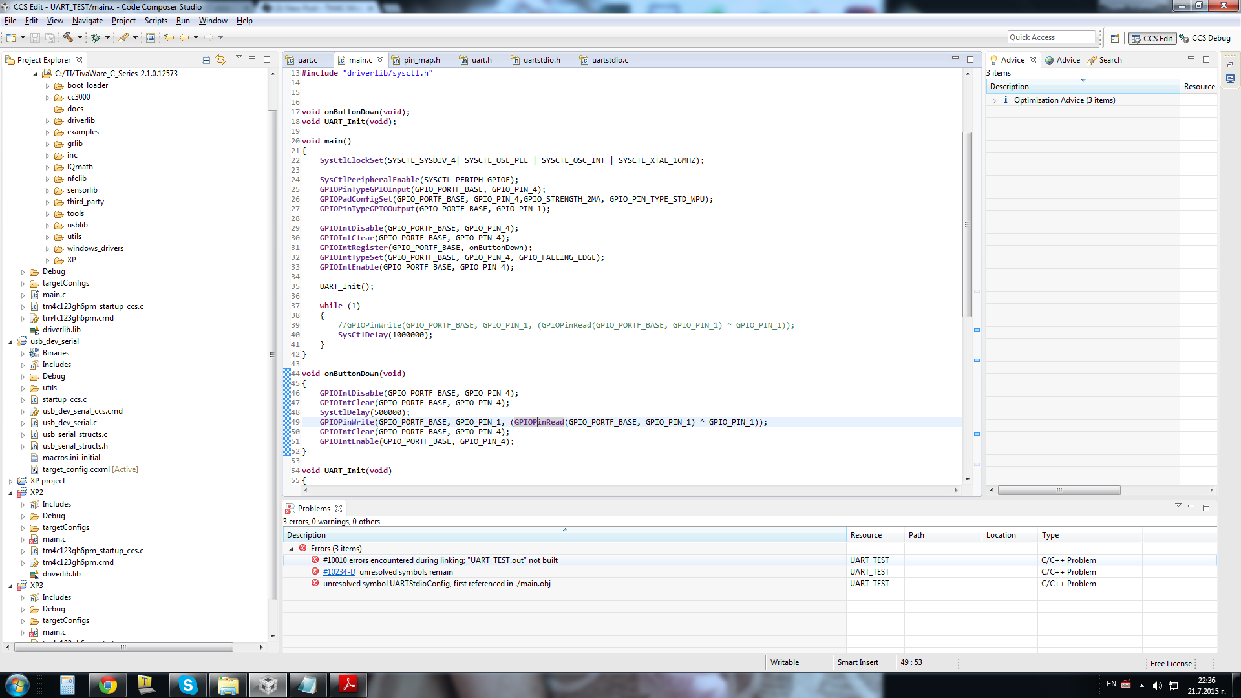Viewport: 1241px width, 698px height.
Task: Open the Back history dropdown arrow
Action: [196, 38]
